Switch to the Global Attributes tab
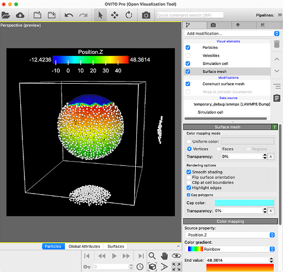The image size is (283, 272). (x=84, y=246)
